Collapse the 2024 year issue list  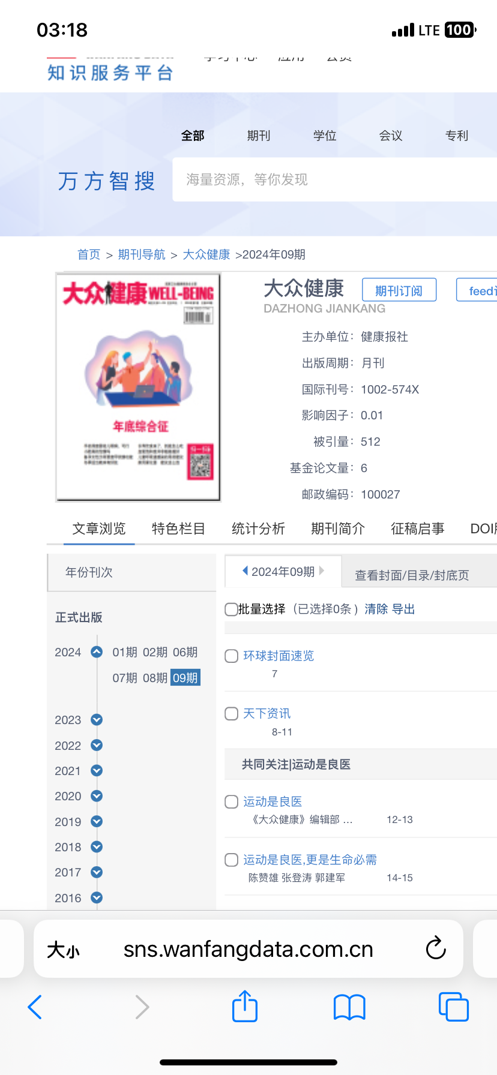point(97,652)
